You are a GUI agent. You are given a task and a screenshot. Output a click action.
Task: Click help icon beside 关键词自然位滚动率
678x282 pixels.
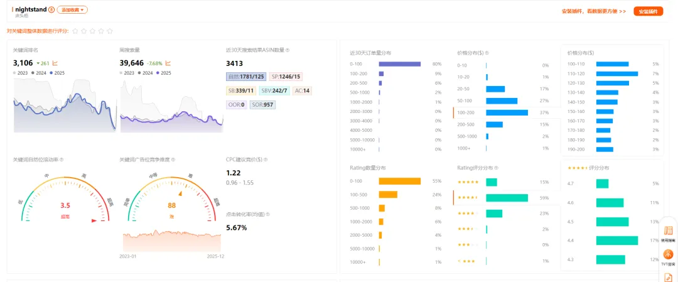tap(62, 160)
